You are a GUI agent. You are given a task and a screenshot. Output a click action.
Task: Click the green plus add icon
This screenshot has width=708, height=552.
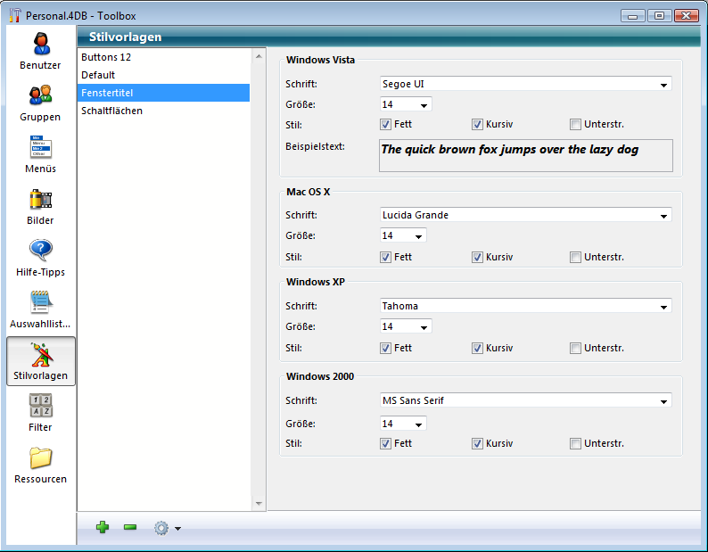point(103,528)
